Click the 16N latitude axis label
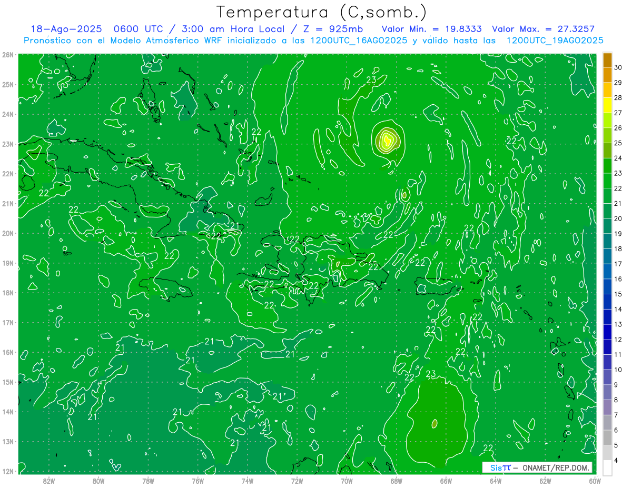The image size is (632, 488). point(7,352)
